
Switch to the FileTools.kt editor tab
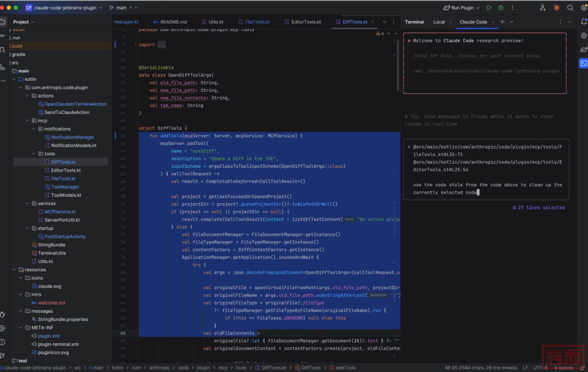click(x=254, y=22)
